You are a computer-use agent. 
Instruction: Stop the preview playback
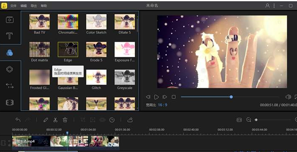coord(174,97)
